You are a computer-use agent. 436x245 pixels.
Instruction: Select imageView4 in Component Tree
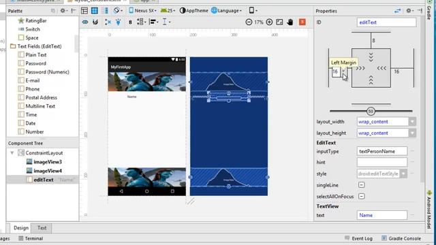tap(48, 171)
